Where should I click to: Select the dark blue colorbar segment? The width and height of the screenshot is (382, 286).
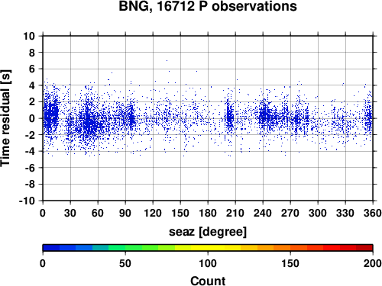click(x=51, y=248)
